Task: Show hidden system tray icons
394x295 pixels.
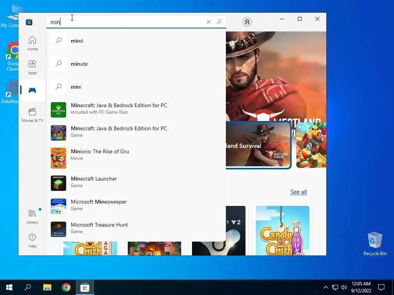Action: pos(326,287)
